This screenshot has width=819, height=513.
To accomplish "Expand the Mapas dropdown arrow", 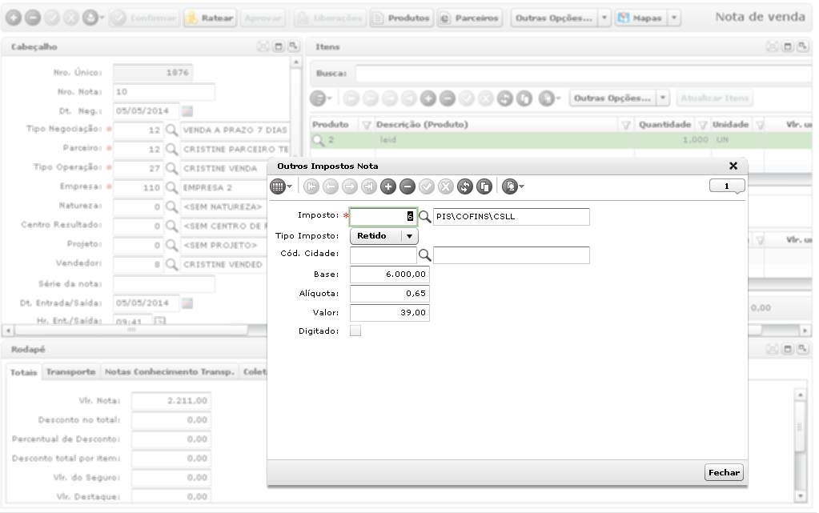I will click(x=674, y=18).
